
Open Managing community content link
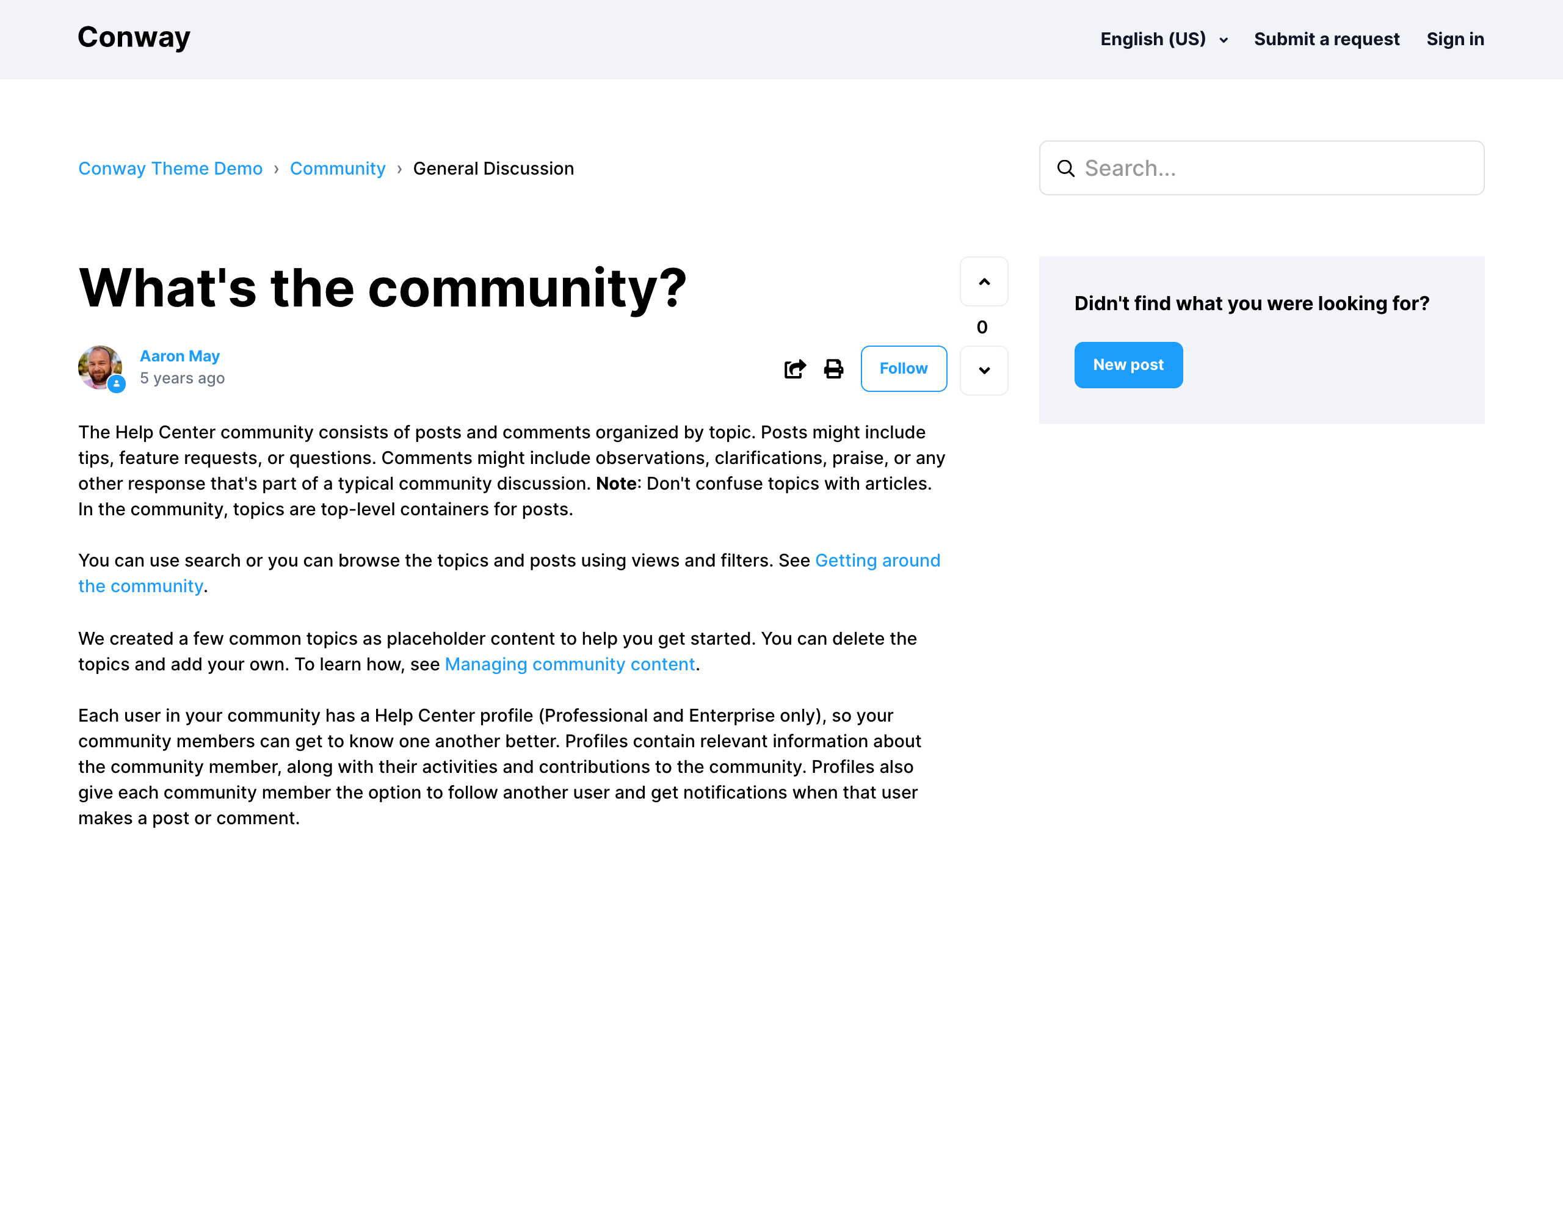click(x=570, y=664)
